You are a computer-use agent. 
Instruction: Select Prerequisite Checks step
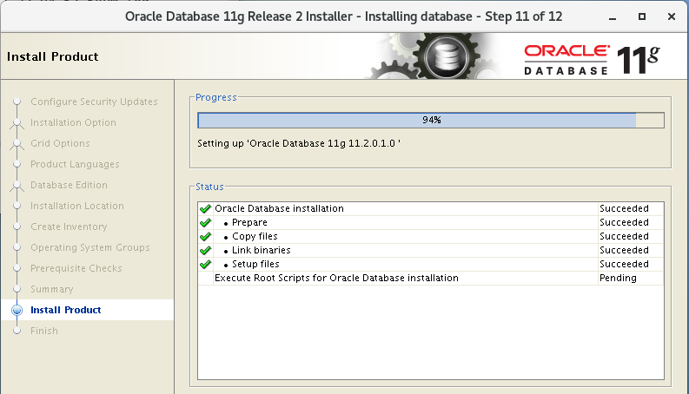[76, 268]
